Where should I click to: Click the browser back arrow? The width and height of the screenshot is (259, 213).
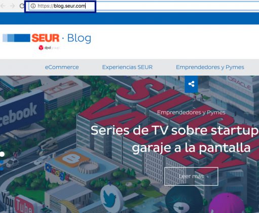click(3, 6)
